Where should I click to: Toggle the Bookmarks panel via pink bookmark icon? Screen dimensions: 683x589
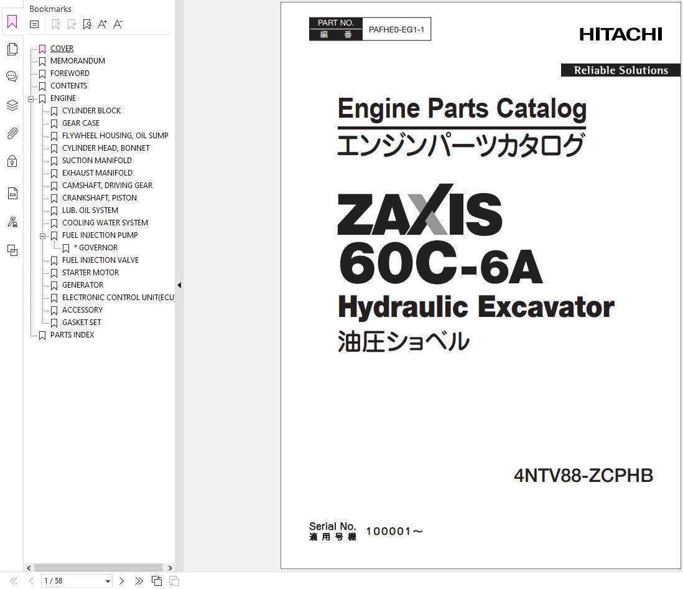click(12, 22)
